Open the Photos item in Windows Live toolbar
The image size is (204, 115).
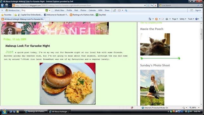point(83,10)
